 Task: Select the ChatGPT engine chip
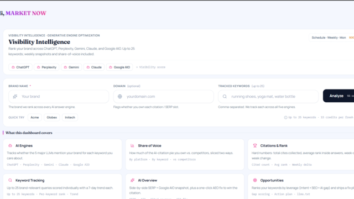point(20,67)
